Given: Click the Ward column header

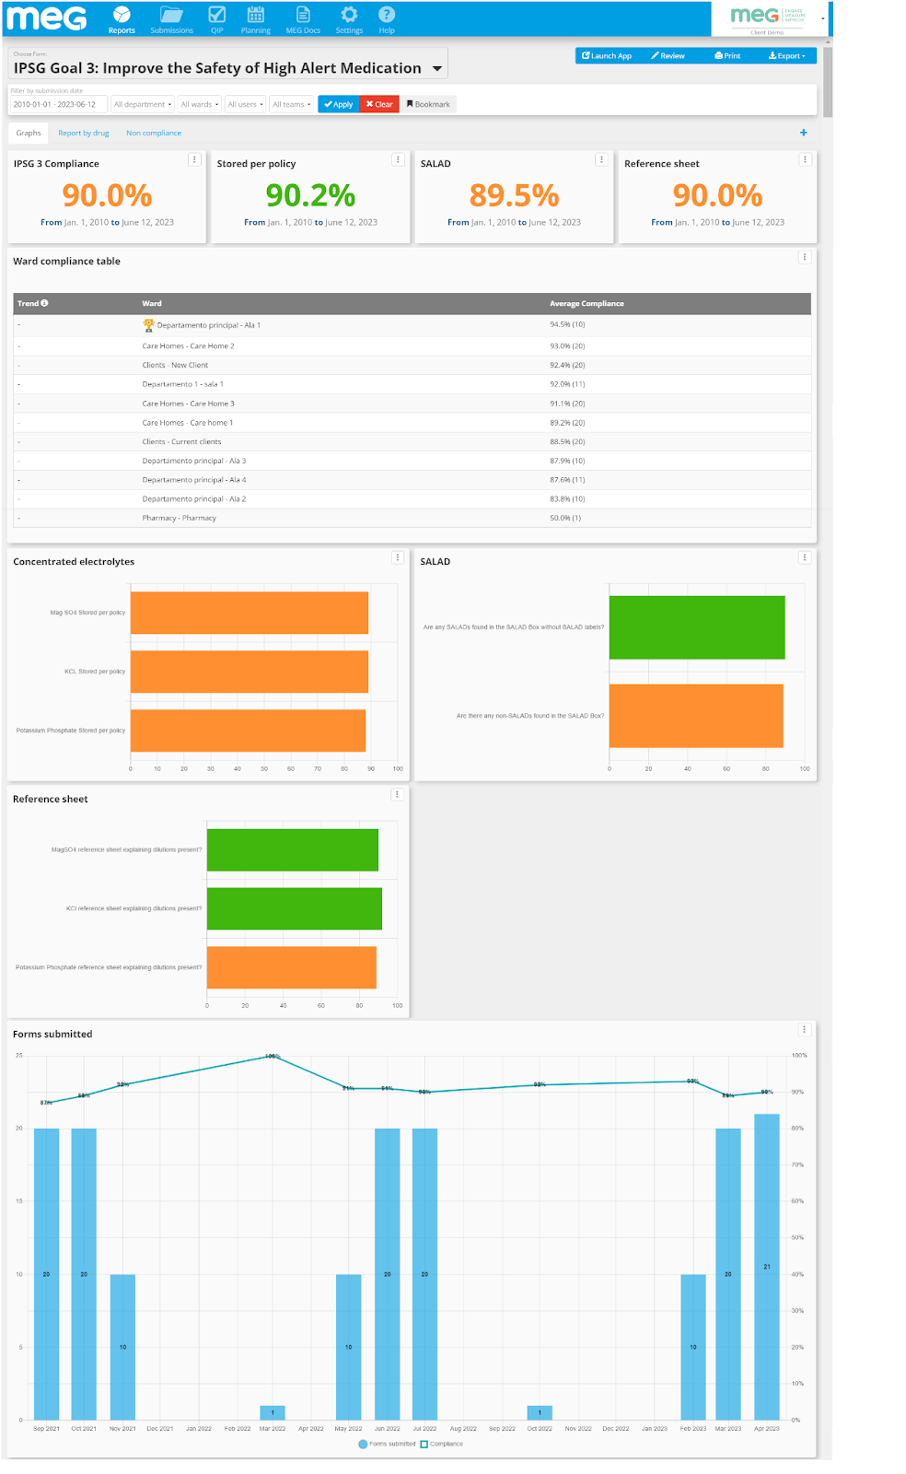Looking at the screenshot, I should 152,303.
